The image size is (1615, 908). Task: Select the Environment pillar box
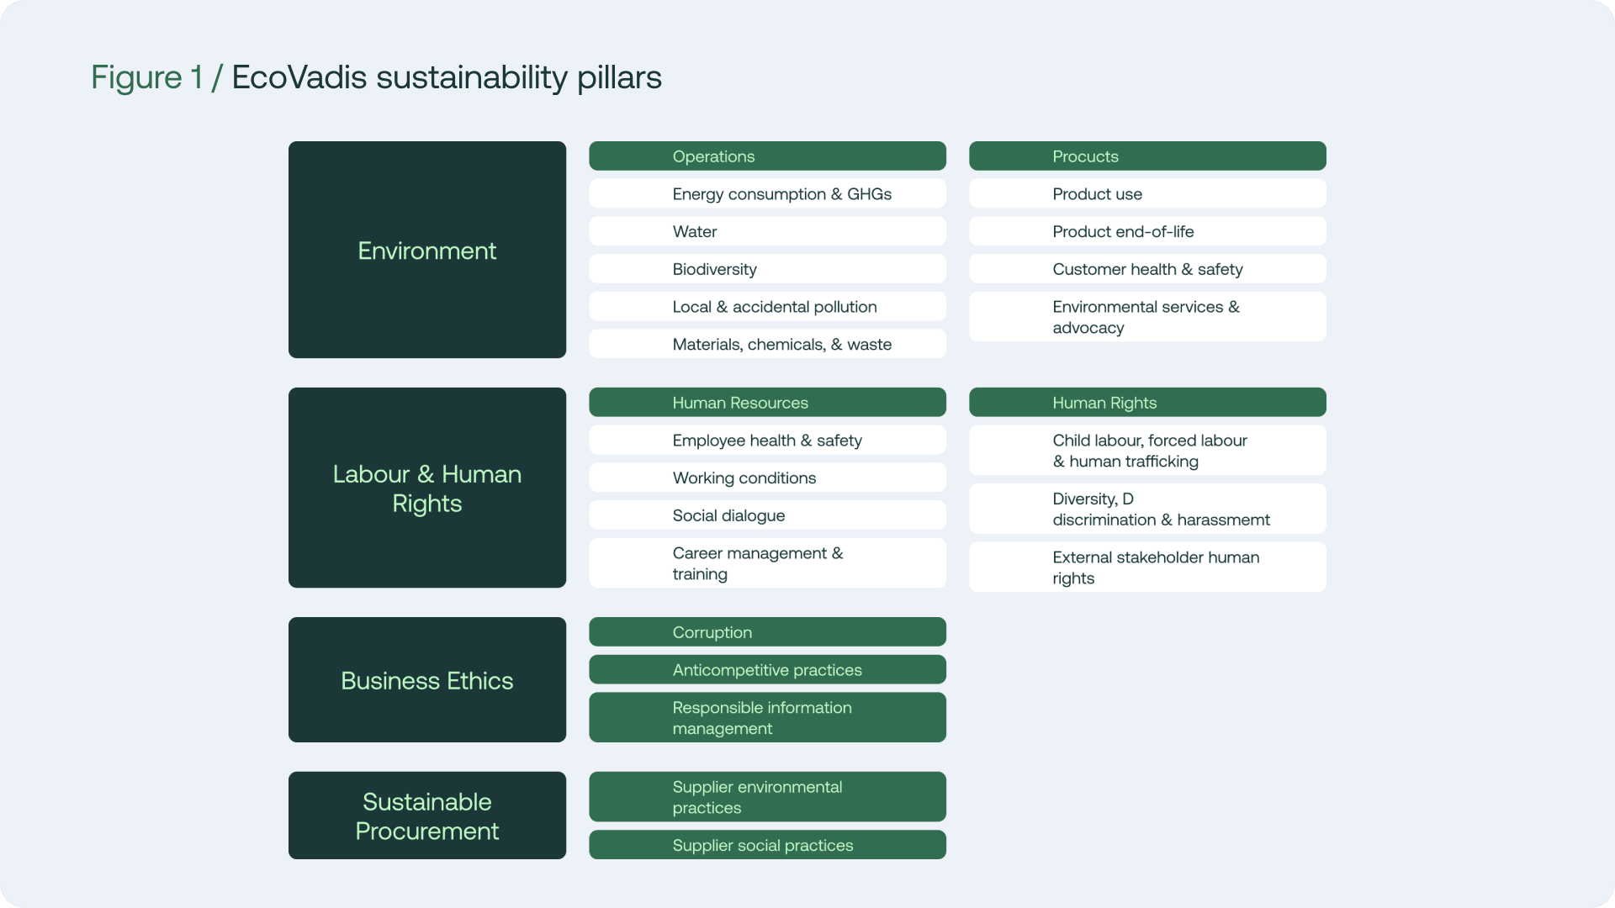coord(426,250)
